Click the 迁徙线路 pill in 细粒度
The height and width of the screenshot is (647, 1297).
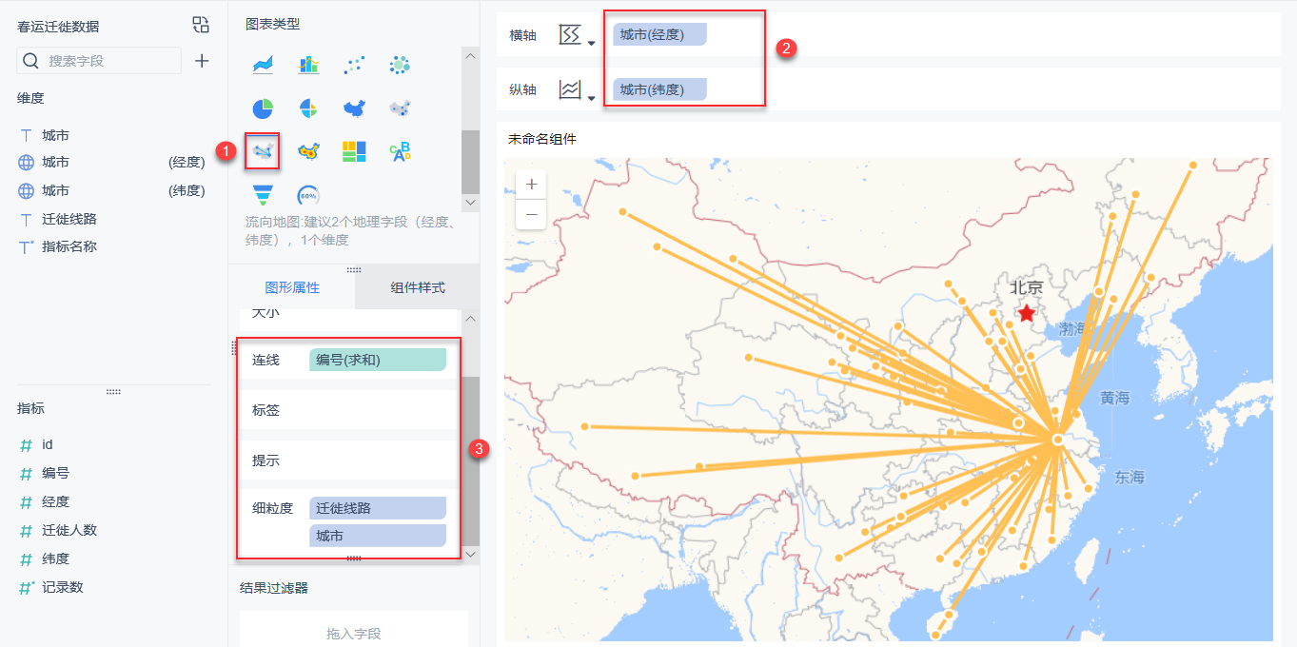[x=378, y=508]
